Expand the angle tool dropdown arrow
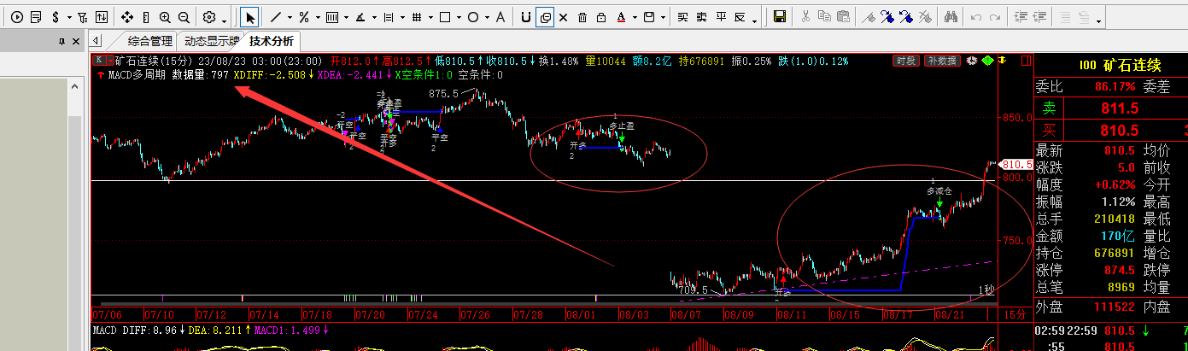The height and width of the screenshot is (351, 1188). [374, 18]
